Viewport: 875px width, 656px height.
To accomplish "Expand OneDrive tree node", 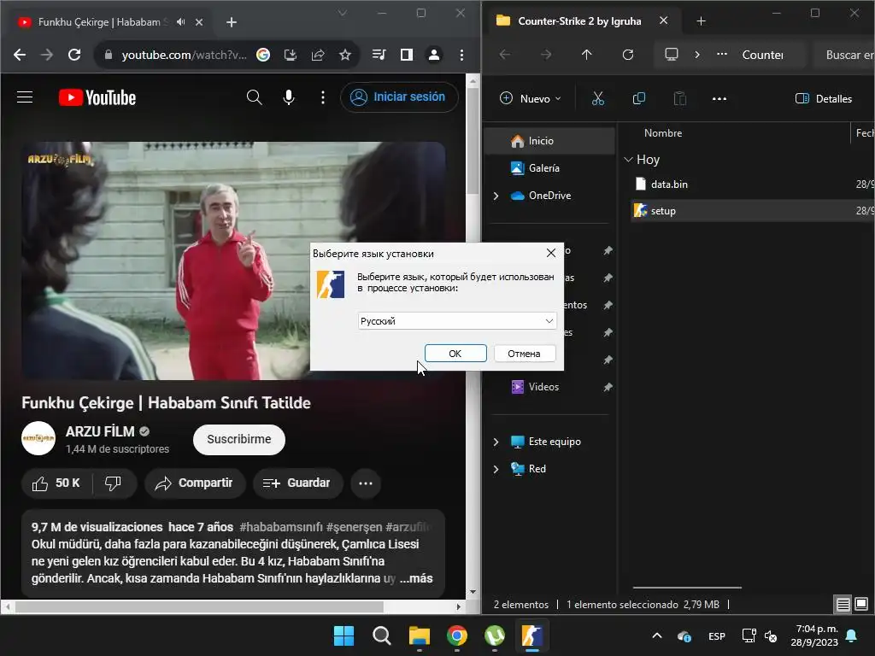I will click(496, 196).
